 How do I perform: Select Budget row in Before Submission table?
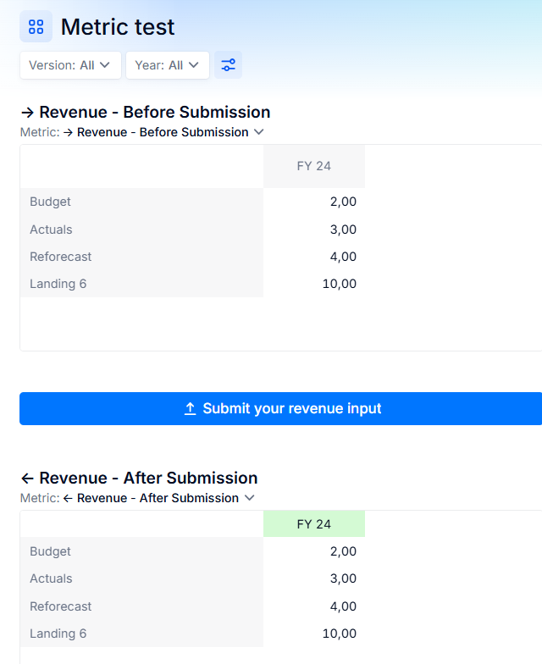pyautogui.click(x=193, y=202)
